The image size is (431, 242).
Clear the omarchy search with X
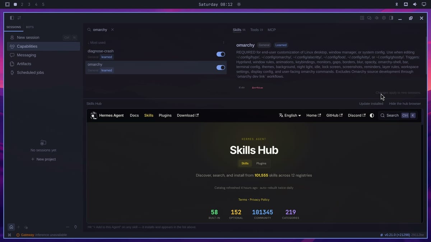coord(112,30)
